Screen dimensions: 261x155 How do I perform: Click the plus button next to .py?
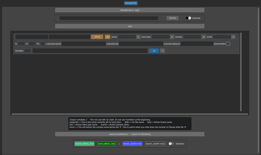162,51
